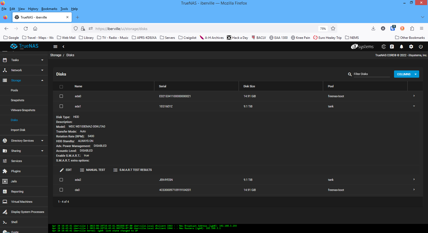Expand the ada2 row details chevron
The width and height of the screenshot is (428, 233).
[414, 179]
